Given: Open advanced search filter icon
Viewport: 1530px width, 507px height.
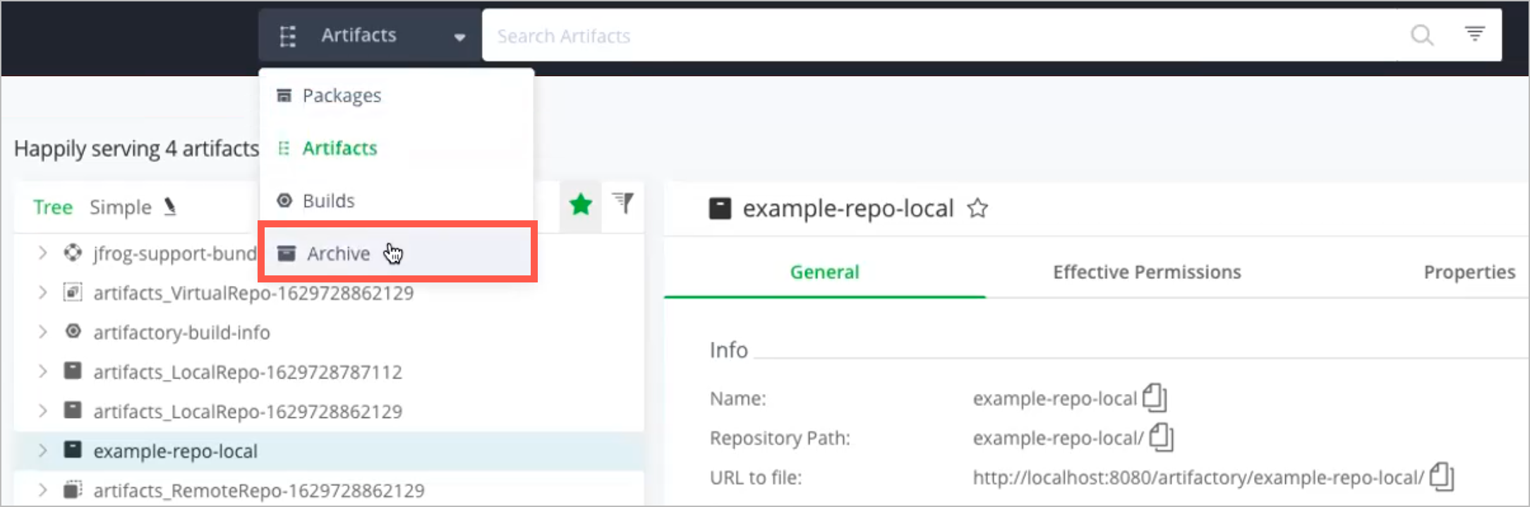Looking at the screenshot, I should click(1474, 33).
